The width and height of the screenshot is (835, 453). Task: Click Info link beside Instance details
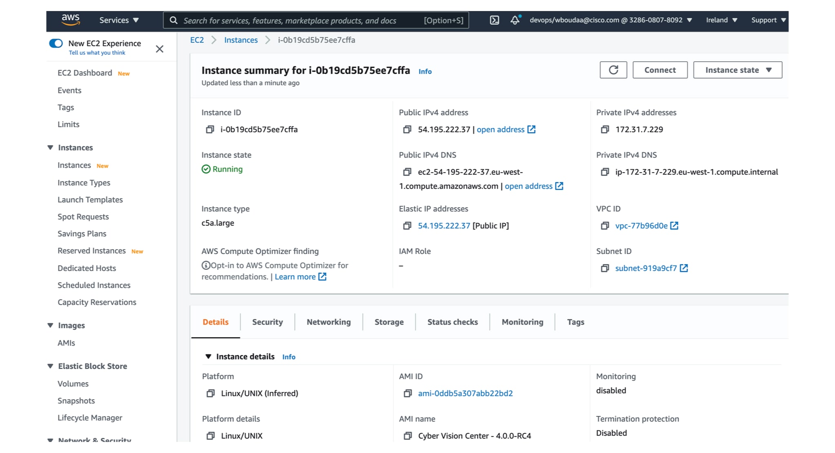point(289,357)
